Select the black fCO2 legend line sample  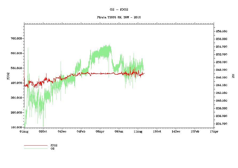pyautogui.click(x=36, y=146)
